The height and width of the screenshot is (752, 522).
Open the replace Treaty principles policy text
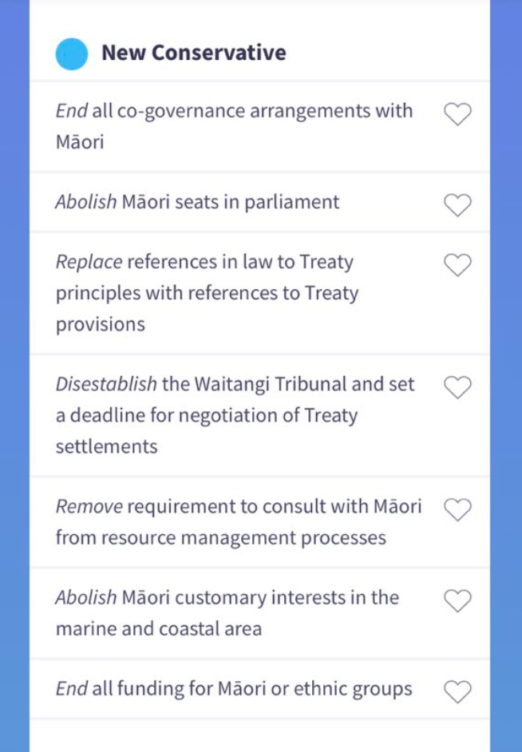tap(207, 293)
